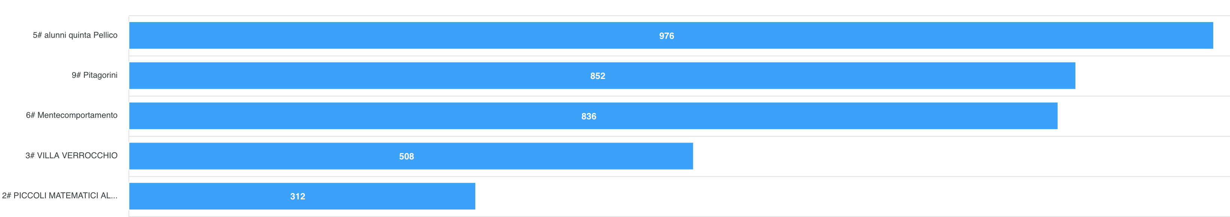The image size is (1230, 217).
Task: Click the 976 value text
Action: pyautogui.click(x=667, y=36)
